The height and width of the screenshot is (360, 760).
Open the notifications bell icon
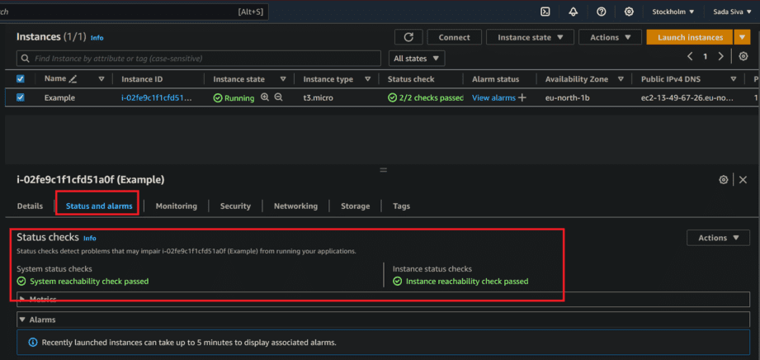[x=574, y=12]
